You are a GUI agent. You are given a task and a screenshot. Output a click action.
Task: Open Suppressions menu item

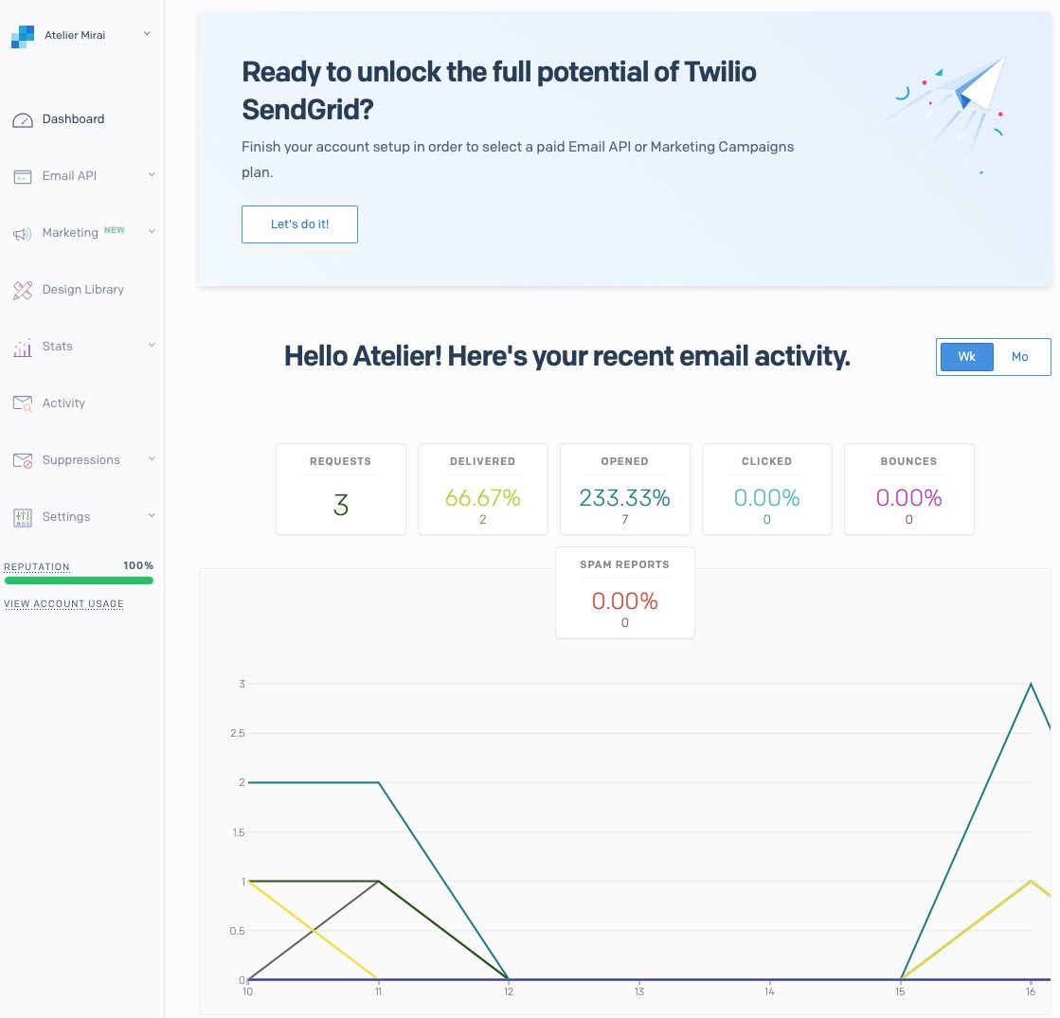coord(81,459)
